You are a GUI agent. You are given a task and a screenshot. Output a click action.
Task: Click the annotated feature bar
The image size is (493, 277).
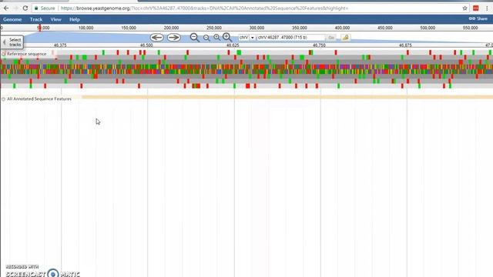tap(287, 97)
